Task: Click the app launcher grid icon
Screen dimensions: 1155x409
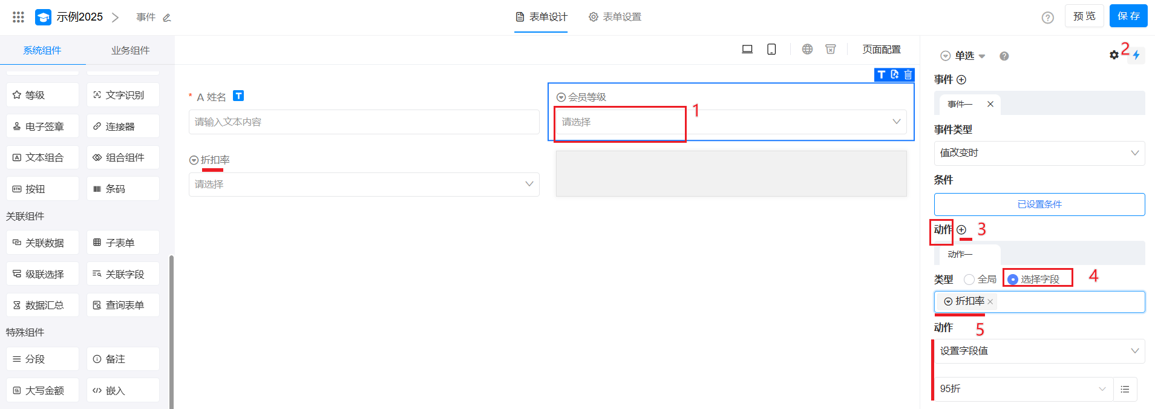Action: tap(18, 17)
